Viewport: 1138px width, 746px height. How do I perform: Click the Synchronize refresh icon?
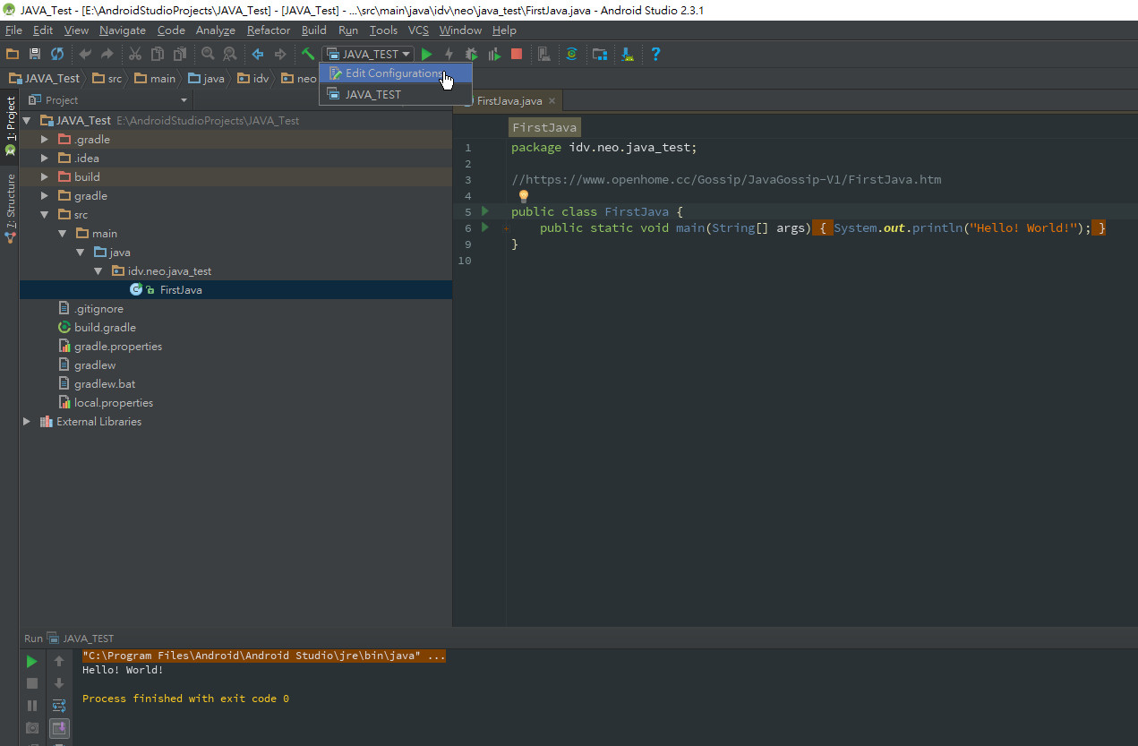(57, 55)
